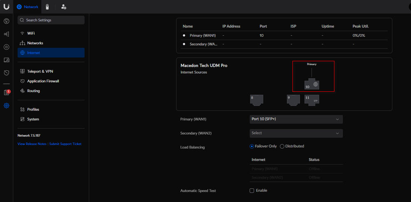Open the Protect camera app icon
Image resolution: width=411 pixels, height=202 pixels.
tap(47, 7)
